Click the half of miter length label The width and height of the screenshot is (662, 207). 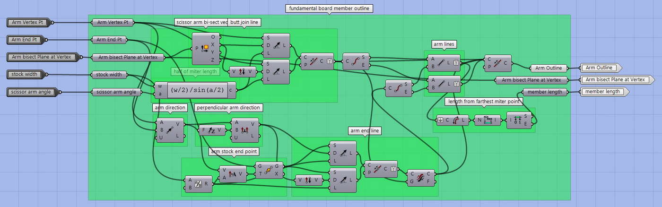coord(194,71)
